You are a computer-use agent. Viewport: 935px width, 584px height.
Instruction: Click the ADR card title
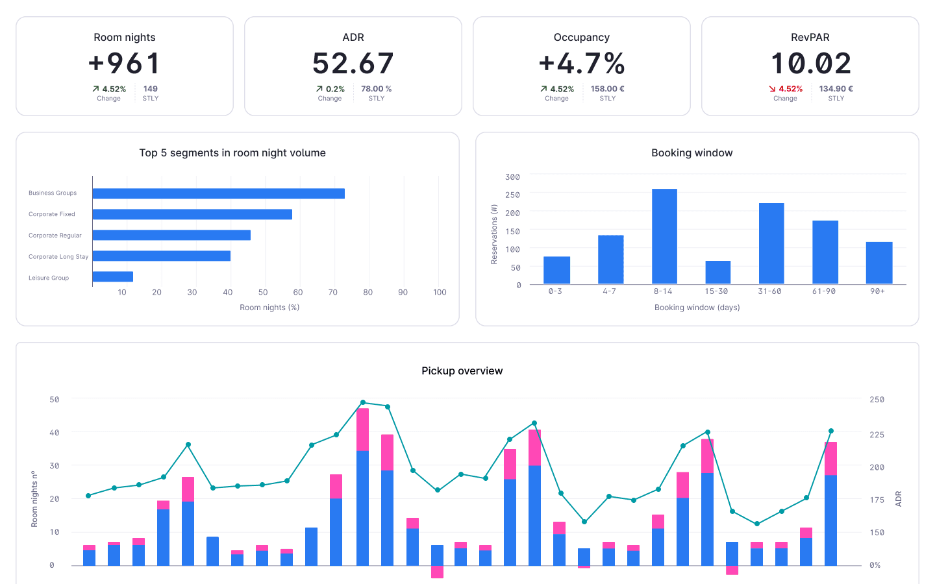coord(353,38)
